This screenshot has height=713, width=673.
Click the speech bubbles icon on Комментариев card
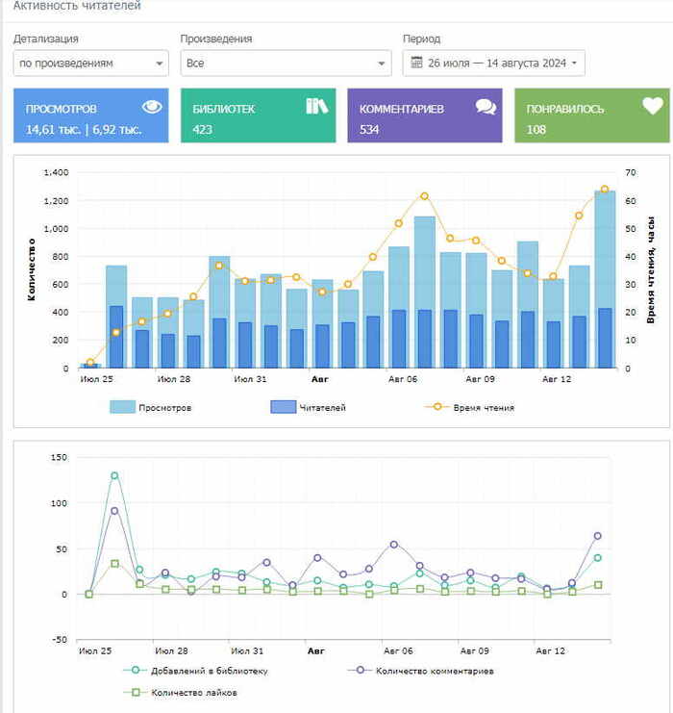pyautogui.click(x=486, y=107)
